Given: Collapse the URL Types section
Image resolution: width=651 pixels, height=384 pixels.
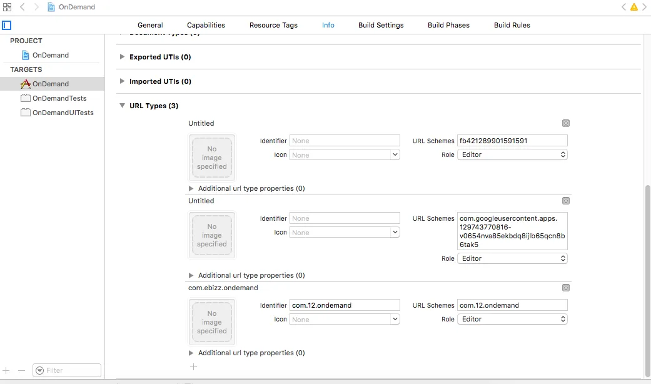Looking at the screenshot, I should [x=123, y=106].
